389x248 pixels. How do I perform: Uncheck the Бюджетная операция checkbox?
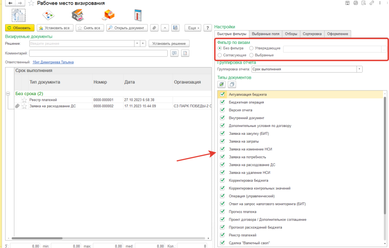click(223, 102)
